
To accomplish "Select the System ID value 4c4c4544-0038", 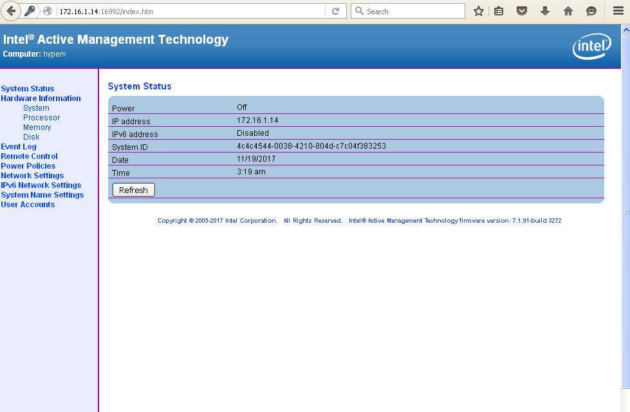I will [311, 146].
